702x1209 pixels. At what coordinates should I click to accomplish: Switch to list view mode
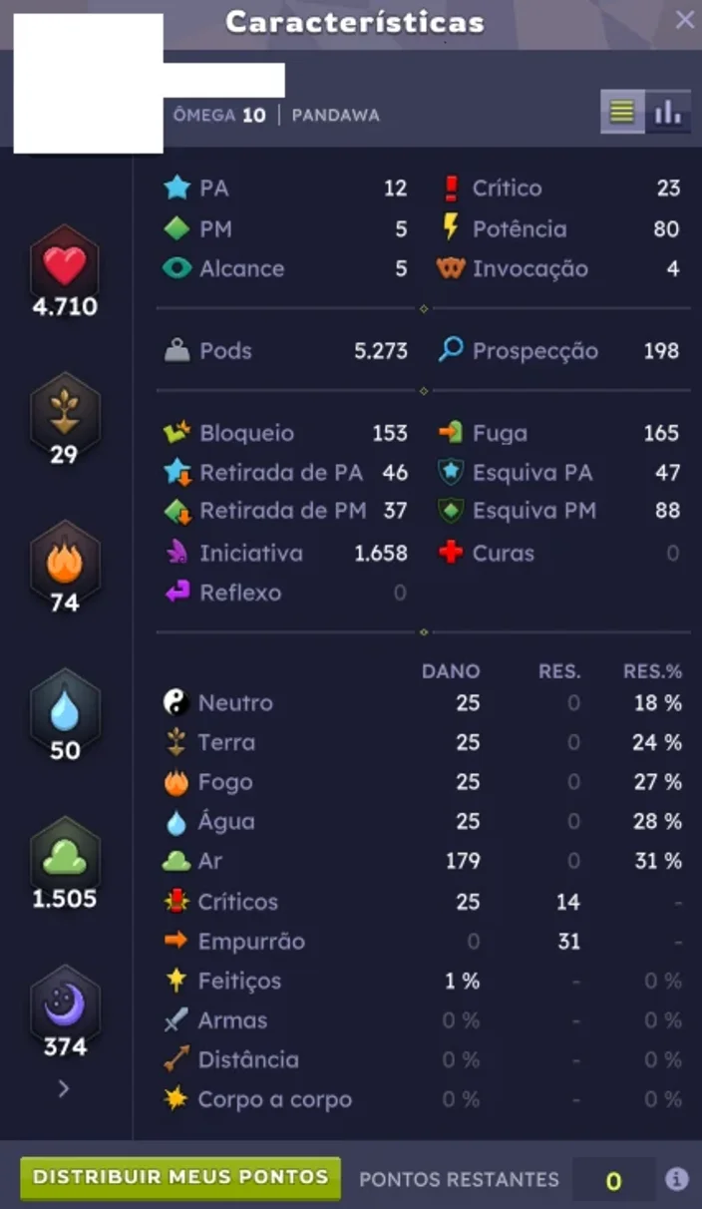click(622, 112)
